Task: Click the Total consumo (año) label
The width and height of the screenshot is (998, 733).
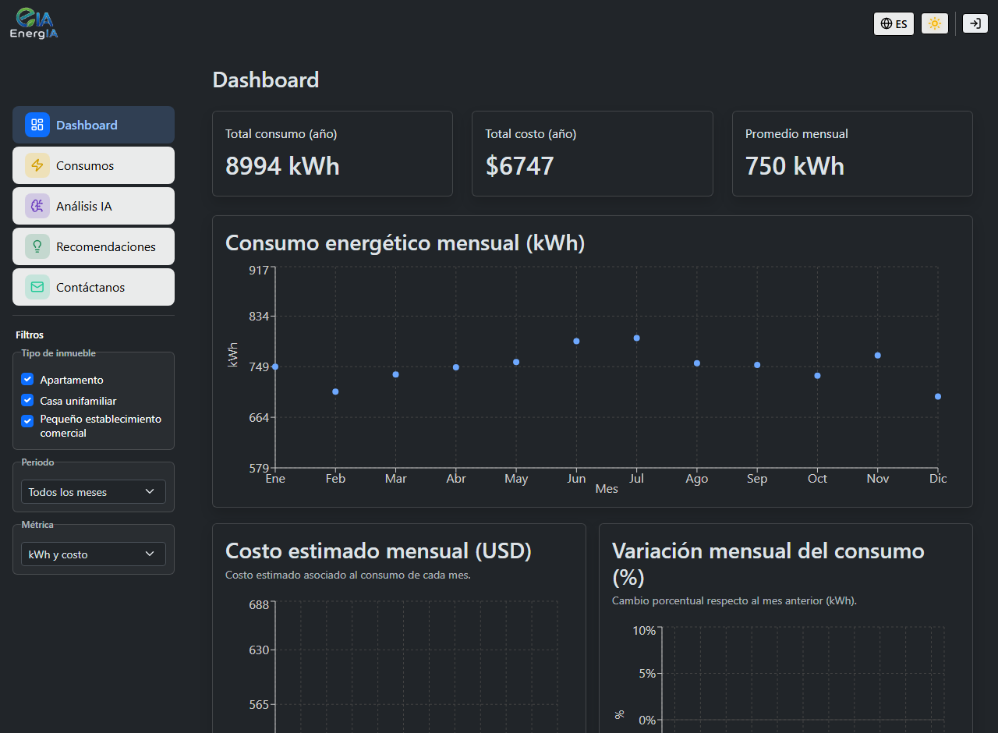Action: point(281,134)
